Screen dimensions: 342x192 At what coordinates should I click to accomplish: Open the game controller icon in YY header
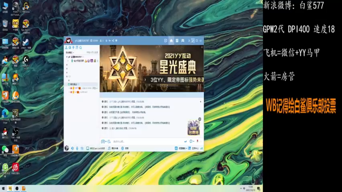[183, 41]
